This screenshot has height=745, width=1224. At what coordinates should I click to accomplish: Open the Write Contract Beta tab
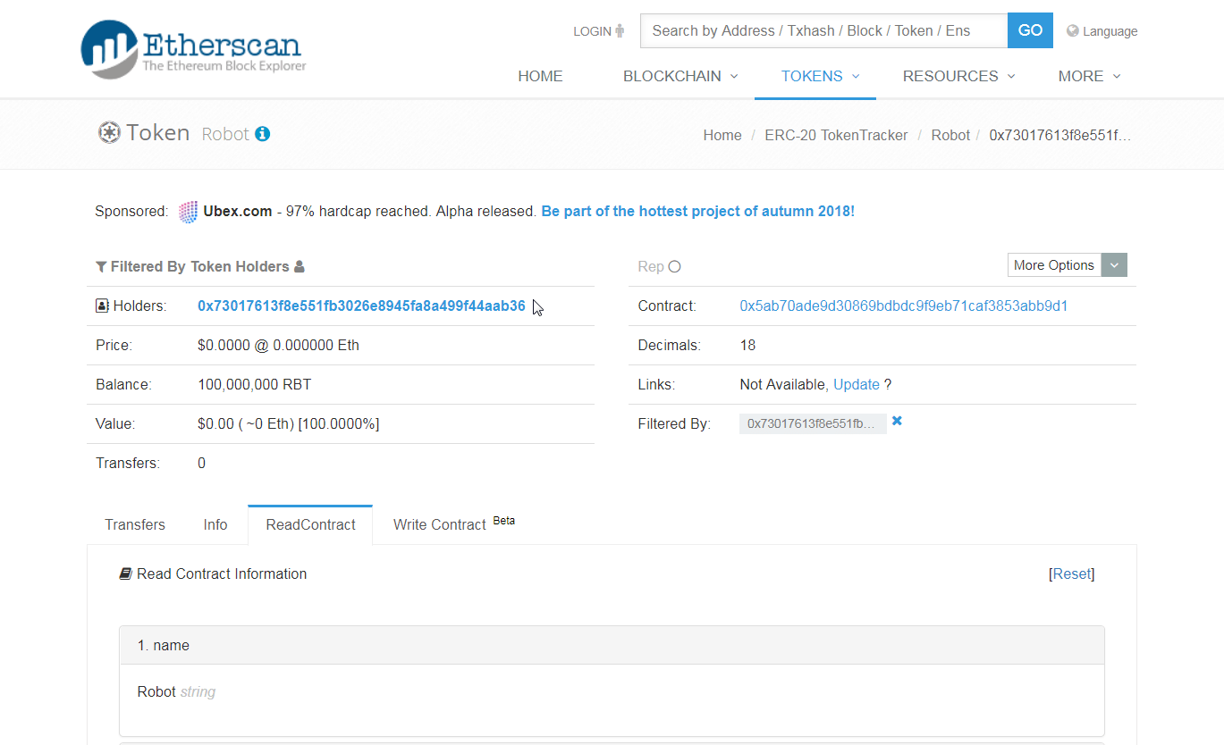tap(440, 524)
